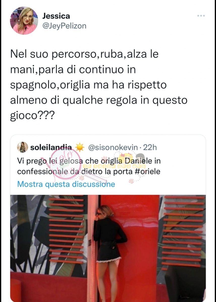
Task: Click Mostra questa discussione
Action: (66, 184)
